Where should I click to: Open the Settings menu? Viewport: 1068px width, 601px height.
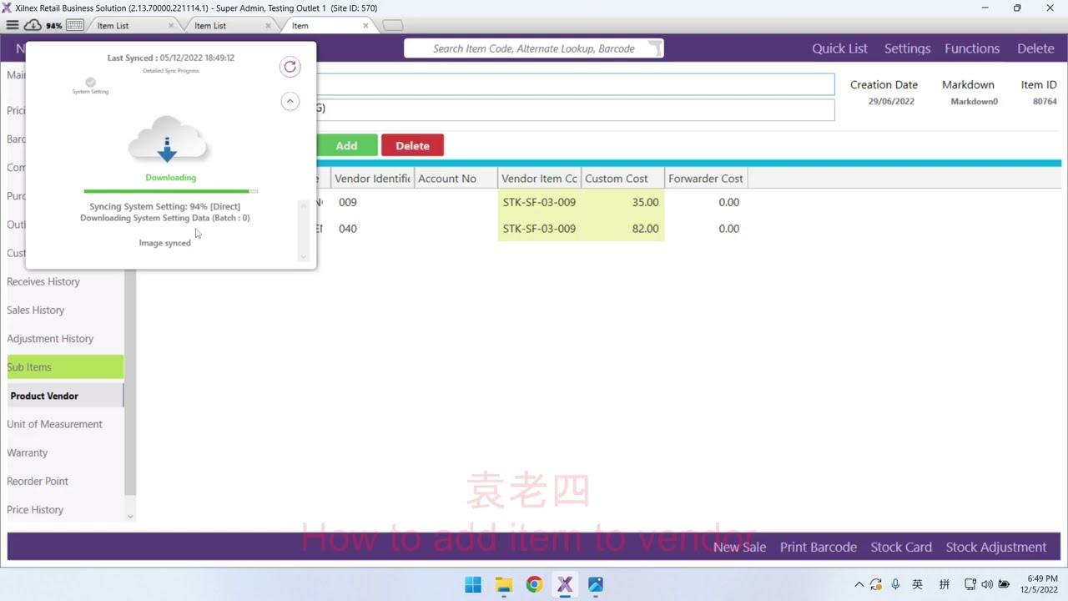tap(907, 48)
